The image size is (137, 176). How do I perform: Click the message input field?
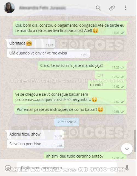(x=67, y=168)
